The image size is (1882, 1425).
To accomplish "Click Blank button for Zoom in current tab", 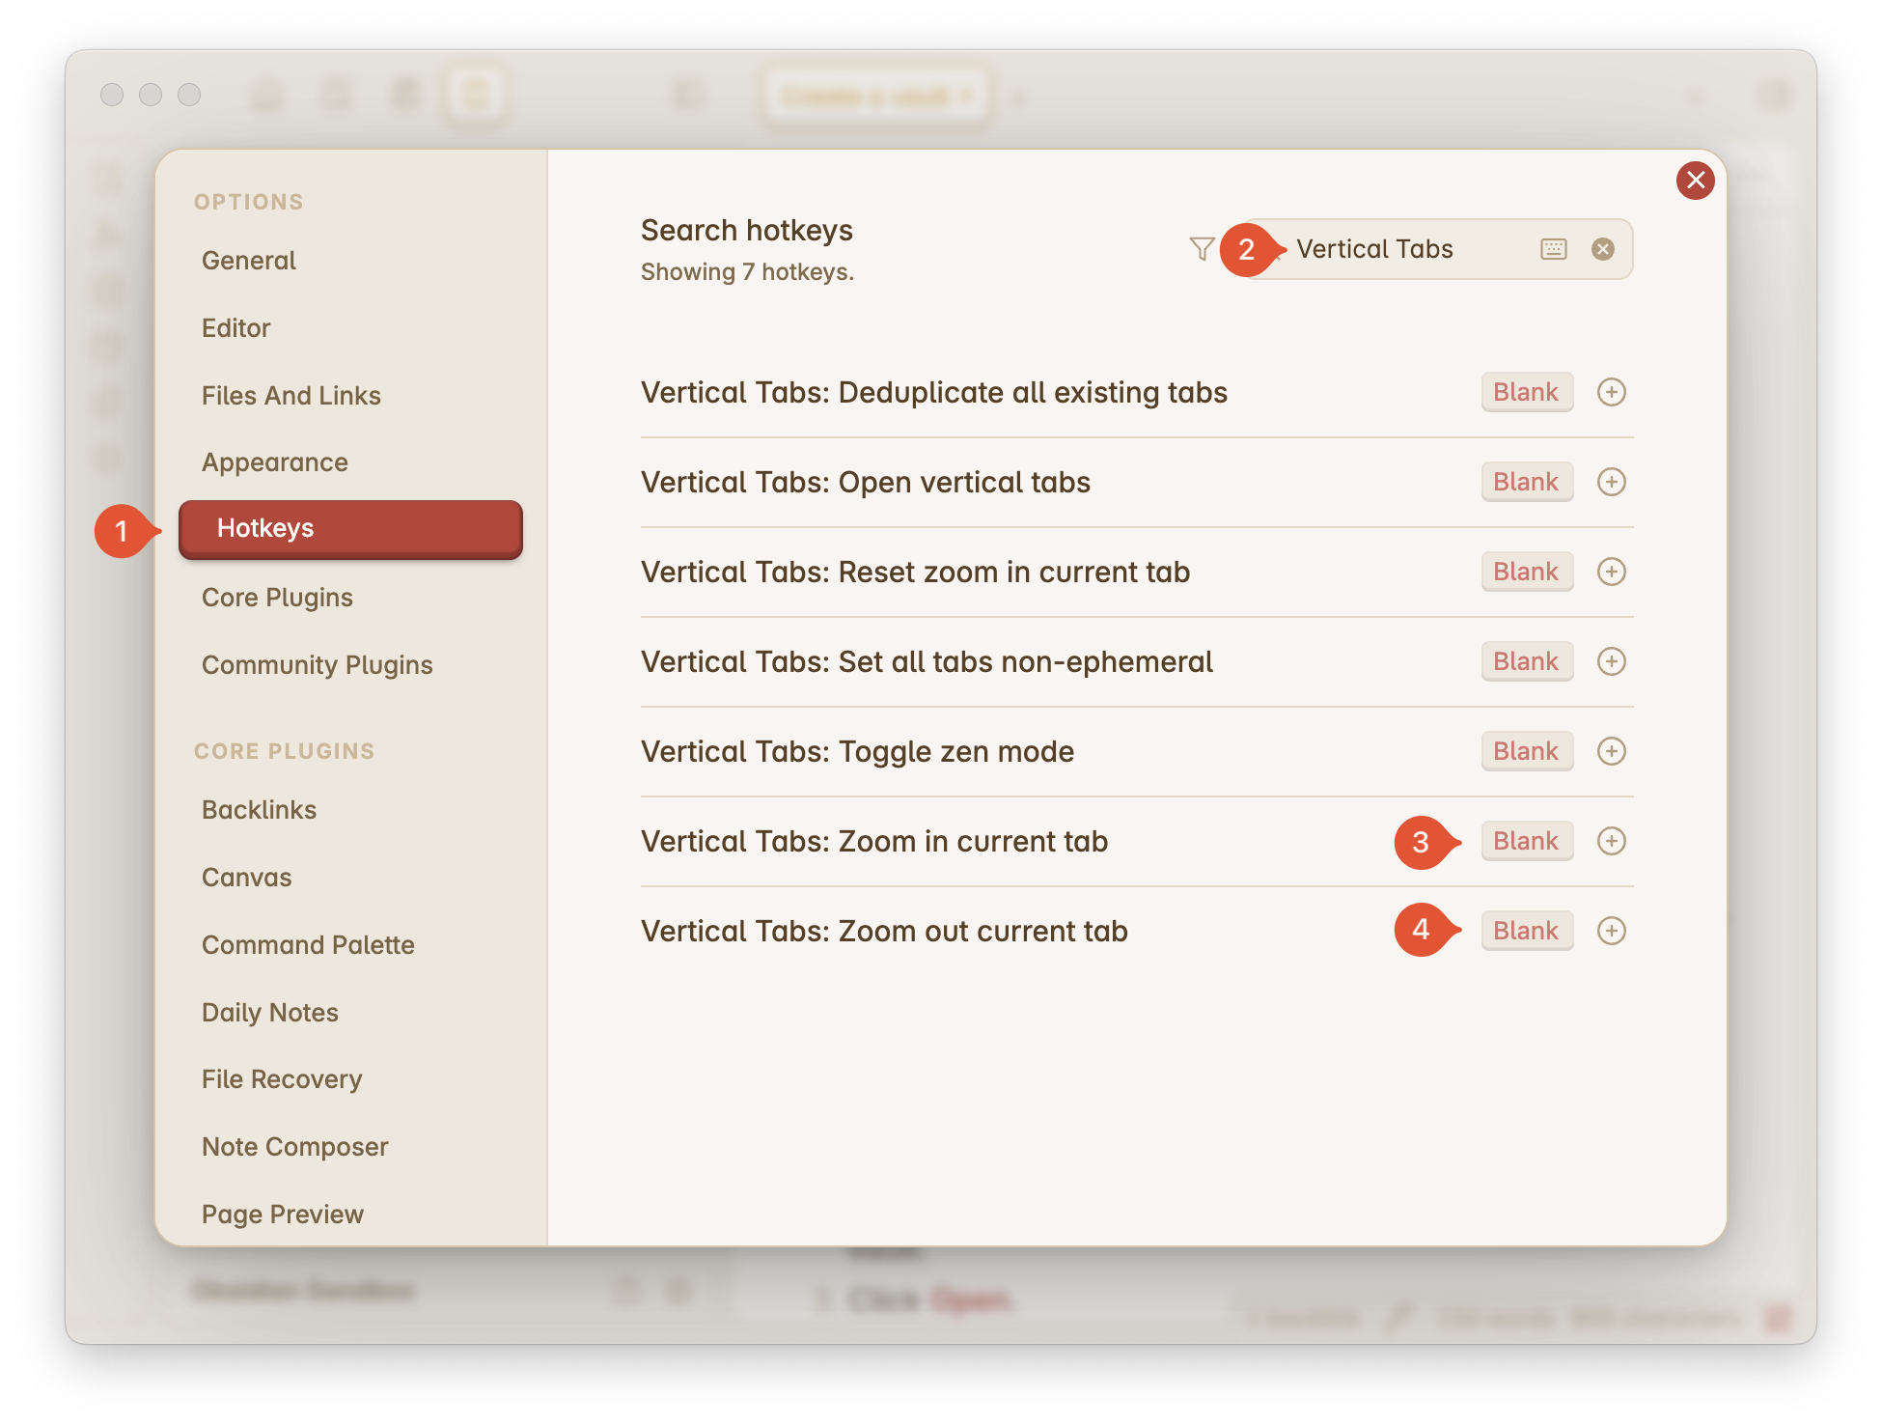I will [1526, 841].
